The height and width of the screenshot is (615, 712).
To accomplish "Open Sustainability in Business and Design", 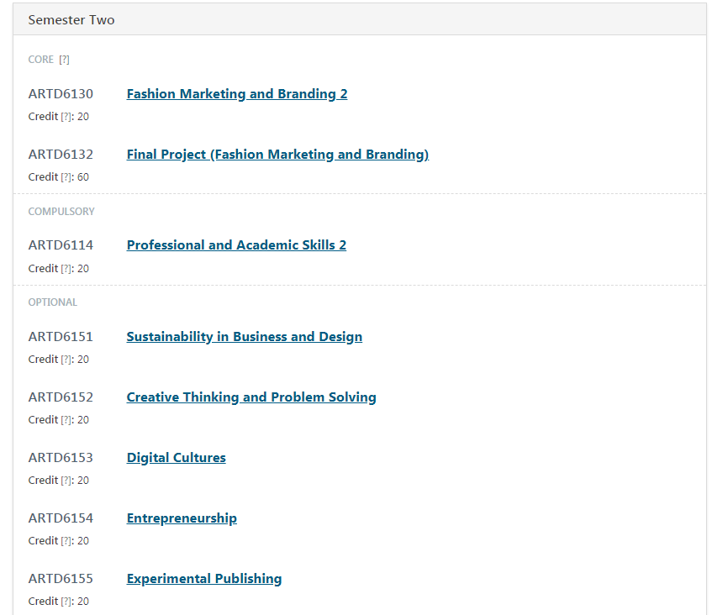I will coord(244,337).
